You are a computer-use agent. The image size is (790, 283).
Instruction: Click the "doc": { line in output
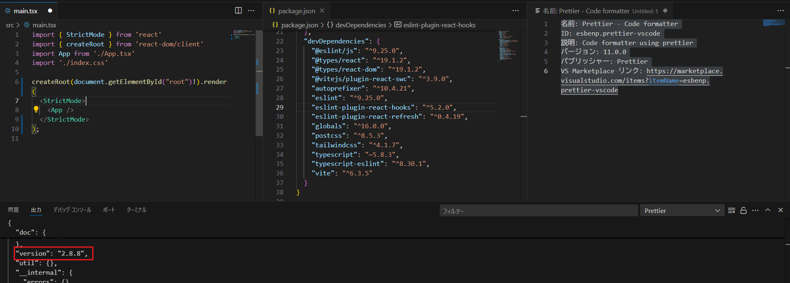[31, 232]
